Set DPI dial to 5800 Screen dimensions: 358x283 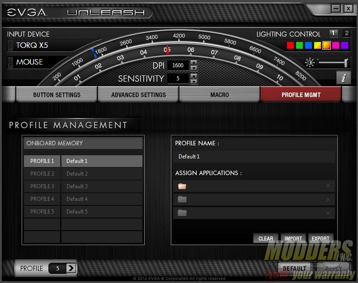[x=230, y=42]
